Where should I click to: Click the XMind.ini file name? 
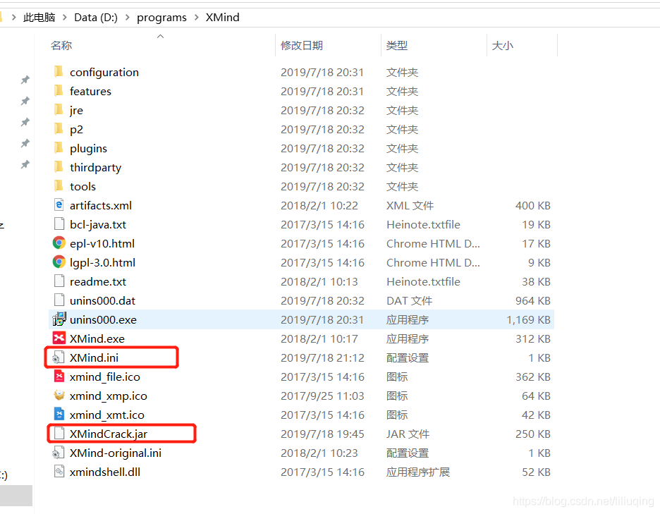click(94, 357)
